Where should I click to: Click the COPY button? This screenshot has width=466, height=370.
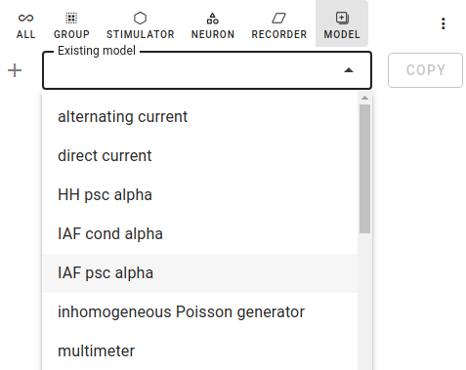tap(425, 70)
